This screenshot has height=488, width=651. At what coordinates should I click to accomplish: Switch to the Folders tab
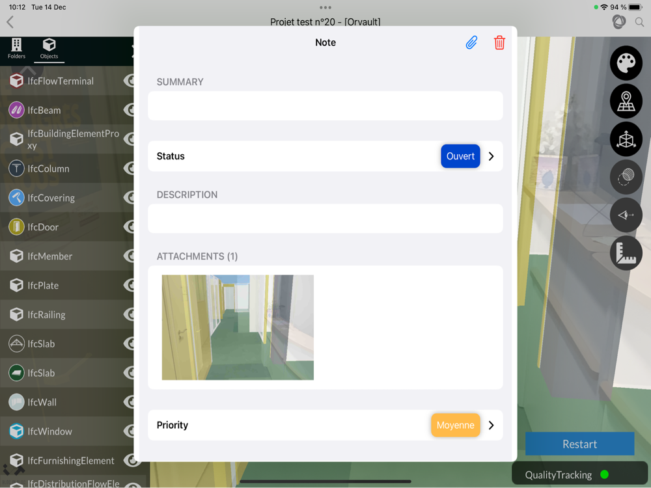coord(17,49)
